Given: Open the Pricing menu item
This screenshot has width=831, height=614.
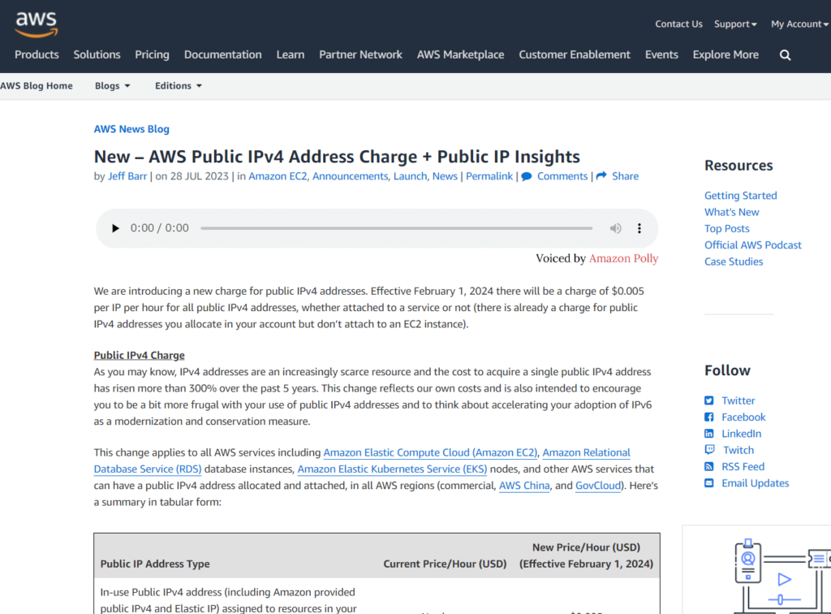Looking at the screenshot, I should (x=152, y=54).
